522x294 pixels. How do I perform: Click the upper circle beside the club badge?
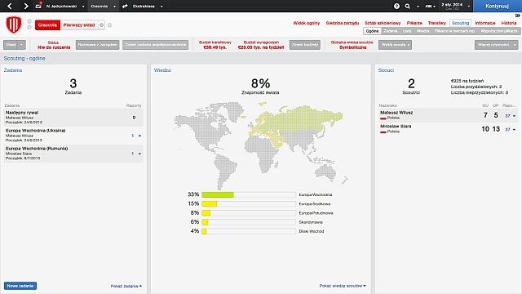click(x=29, y=22)
